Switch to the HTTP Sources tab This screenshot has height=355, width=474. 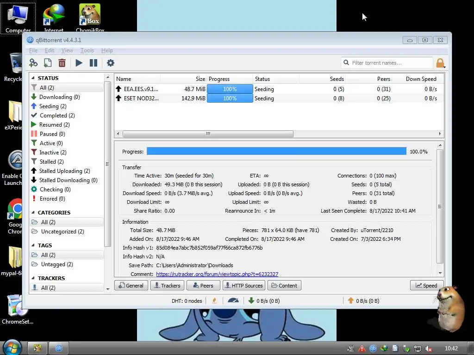244,286
